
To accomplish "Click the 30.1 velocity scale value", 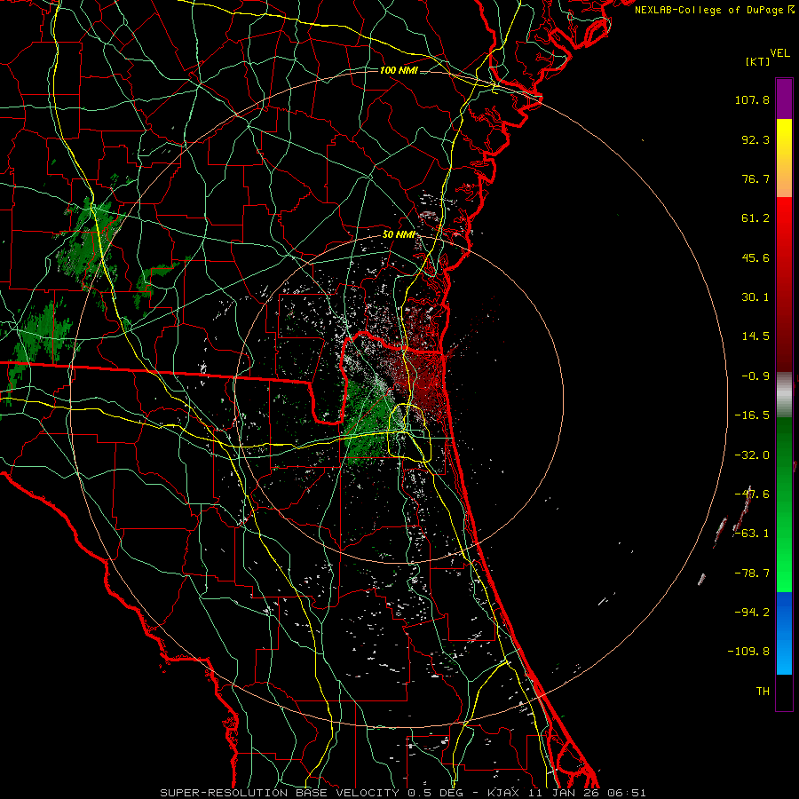I will point(755,297).
